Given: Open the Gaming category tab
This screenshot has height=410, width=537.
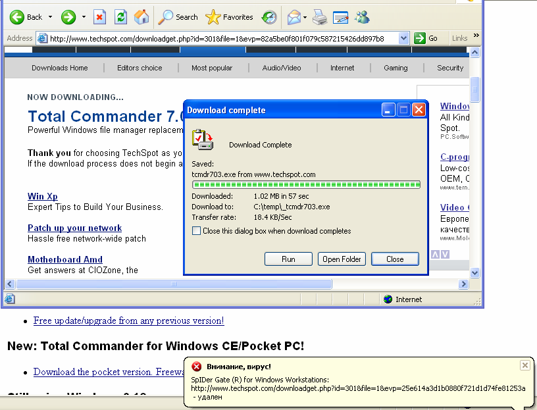Looking at the screenshot, I should pyautogui.click(x=396, y=68).
